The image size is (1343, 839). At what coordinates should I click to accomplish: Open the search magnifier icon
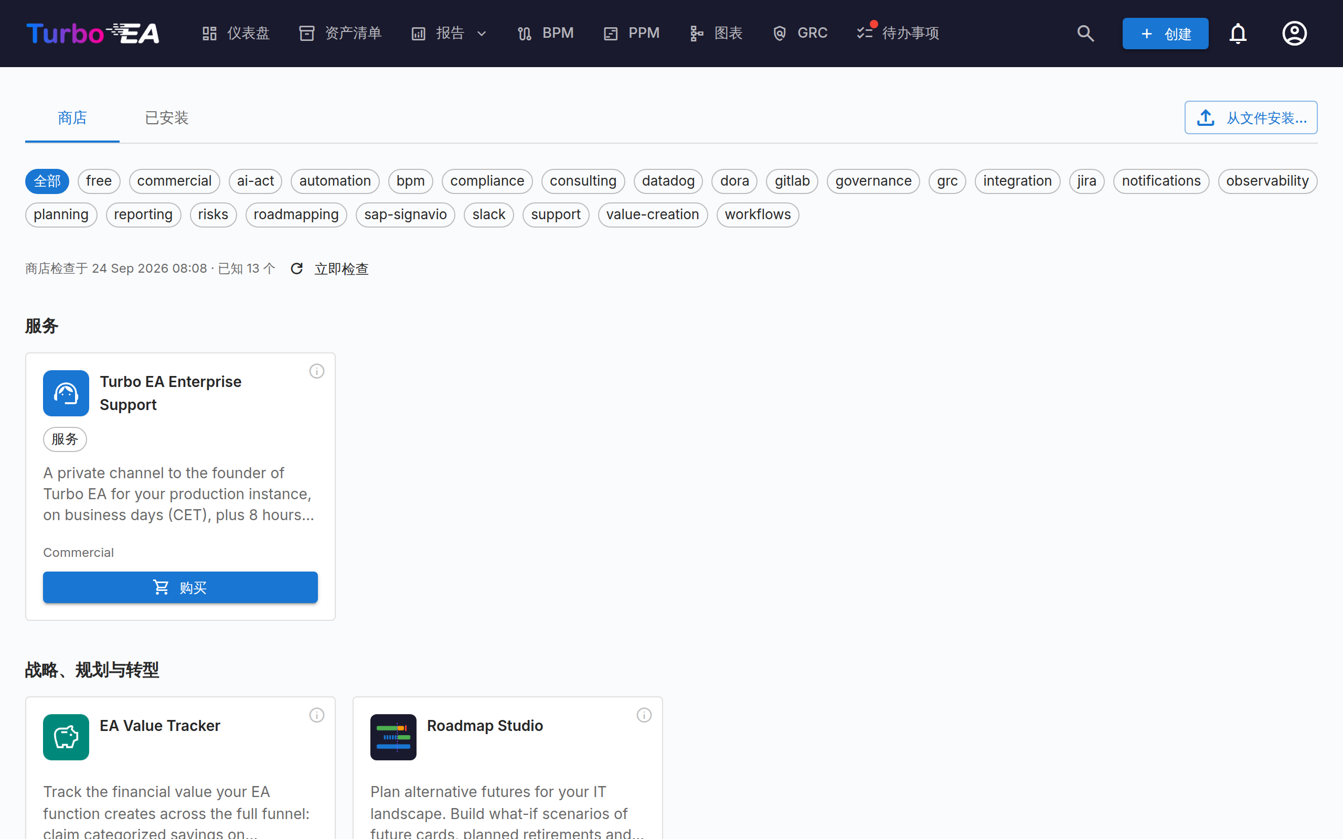click(x=1085, y=33)
